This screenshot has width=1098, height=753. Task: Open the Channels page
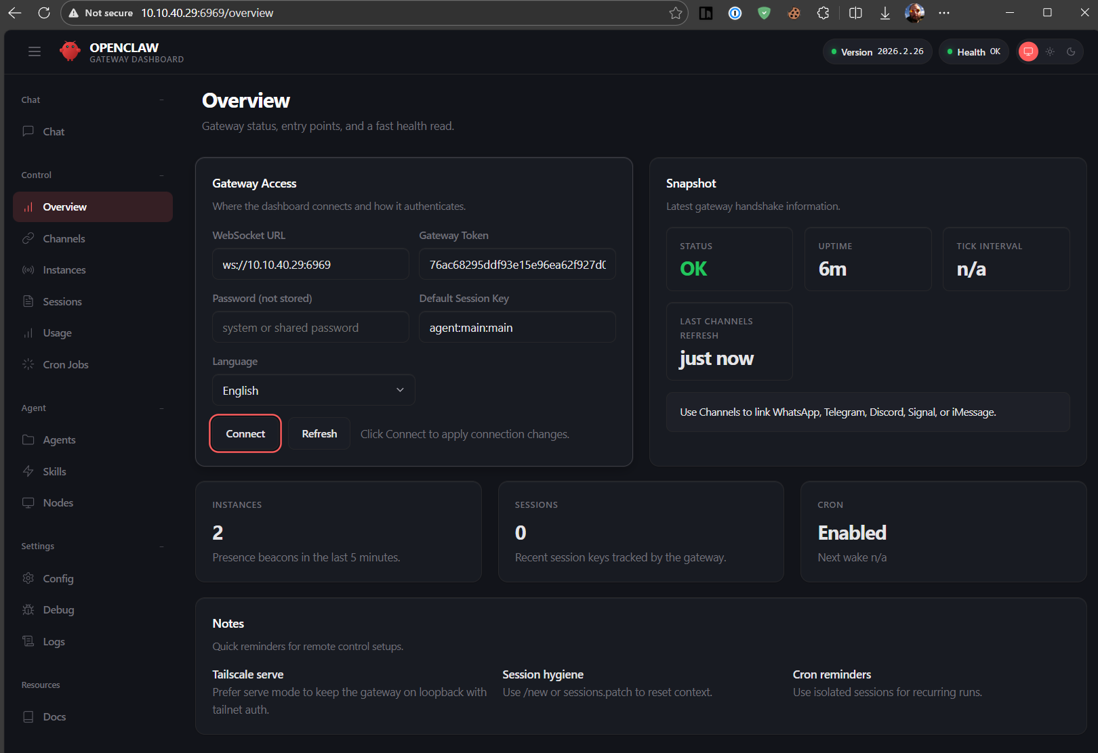tap(93, 238)
